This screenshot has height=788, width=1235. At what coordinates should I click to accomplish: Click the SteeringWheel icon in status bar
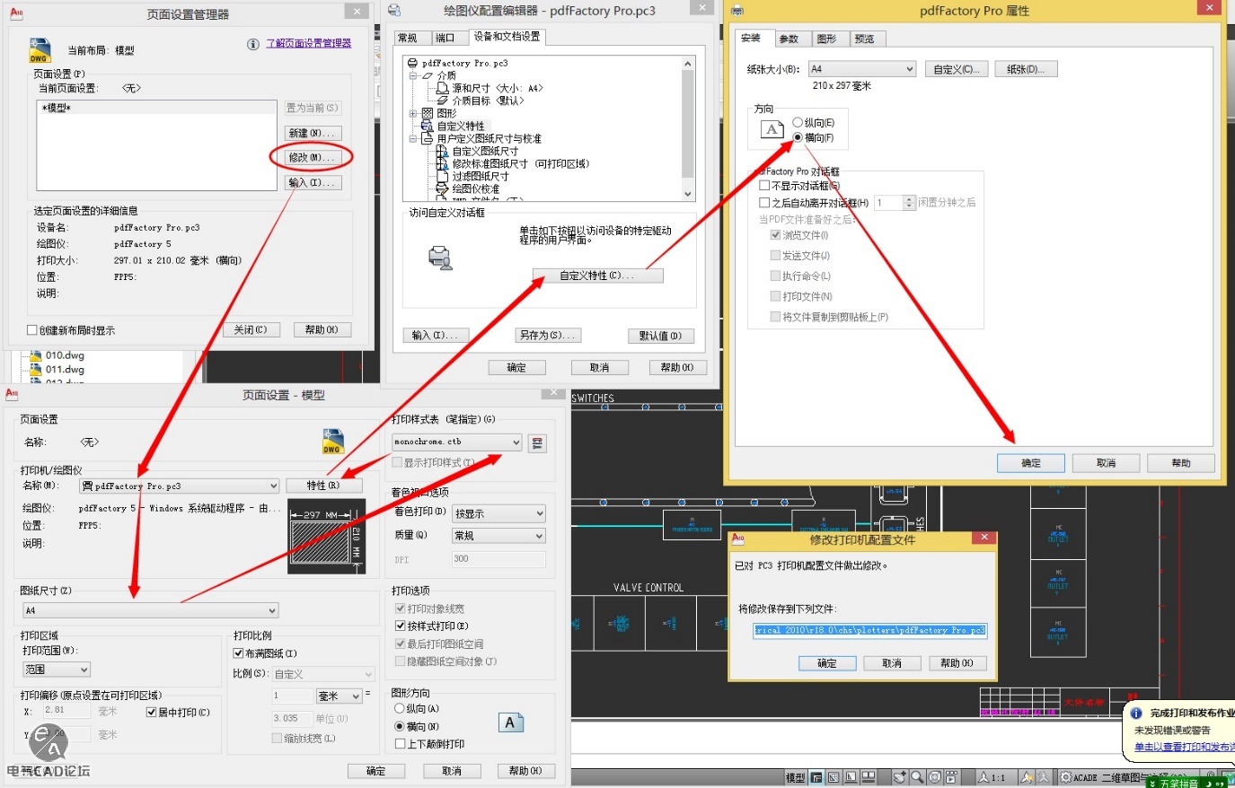tap(934, 777)
